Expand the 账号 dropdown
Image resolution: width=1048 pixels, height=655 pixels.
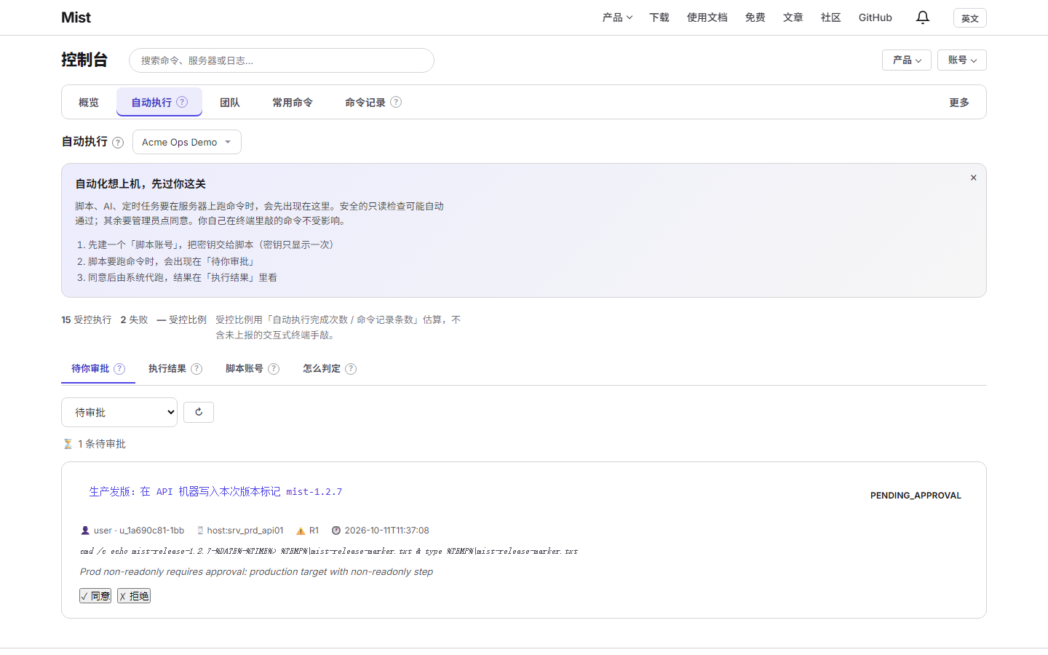[x=962, y=60]
